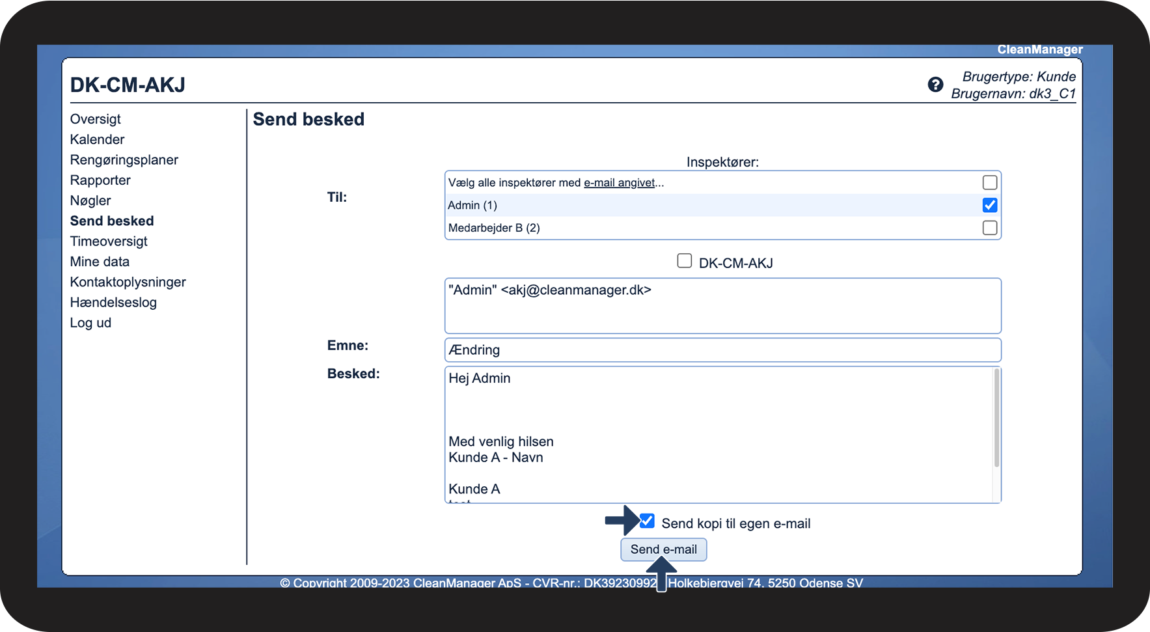The image size is (1150, 632).
Task: Open the e-mail angivet link
Action: [x=619, y=183]
